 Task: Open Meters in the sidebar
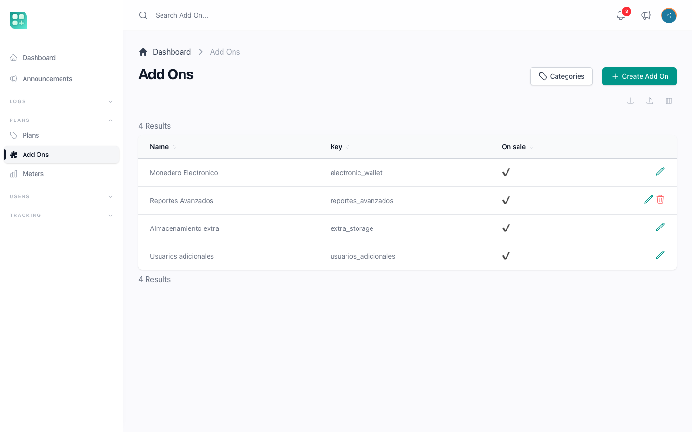point(62,174)
